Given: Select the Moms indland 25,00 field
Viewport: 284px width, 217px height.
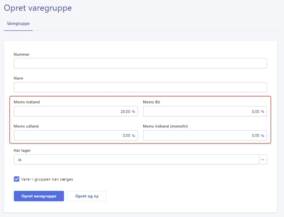Looking at the screenshot, I should tap(75, 111).
